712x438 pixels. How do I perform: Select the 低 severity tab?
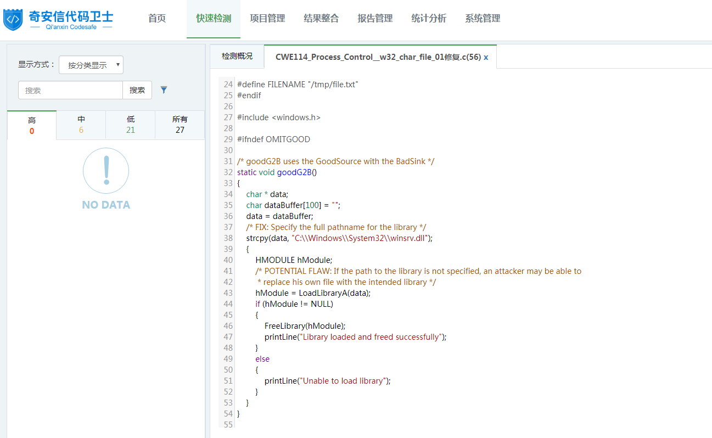pyautogui.click(x=131, y=125)
